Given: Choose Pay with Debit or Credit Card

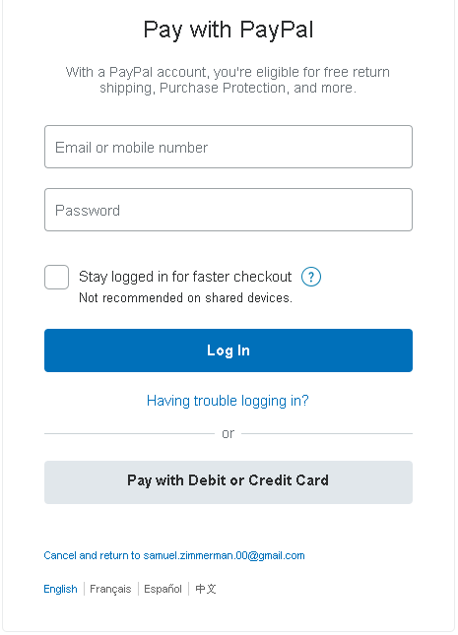Looking at the screenshot, I should (x=229, y=482).
